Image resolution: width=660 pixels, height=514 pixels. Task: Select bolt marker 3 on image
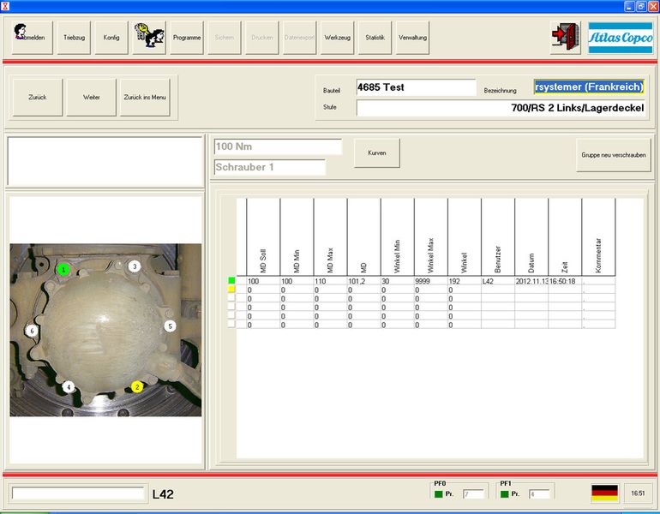[135, 266]
